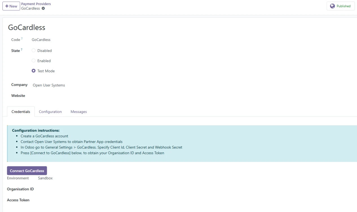This screenshot has width=357, height=212.
Task: Open the Company field showing Open User Systems
Action: pyautogui.click(x=49, y=85)
